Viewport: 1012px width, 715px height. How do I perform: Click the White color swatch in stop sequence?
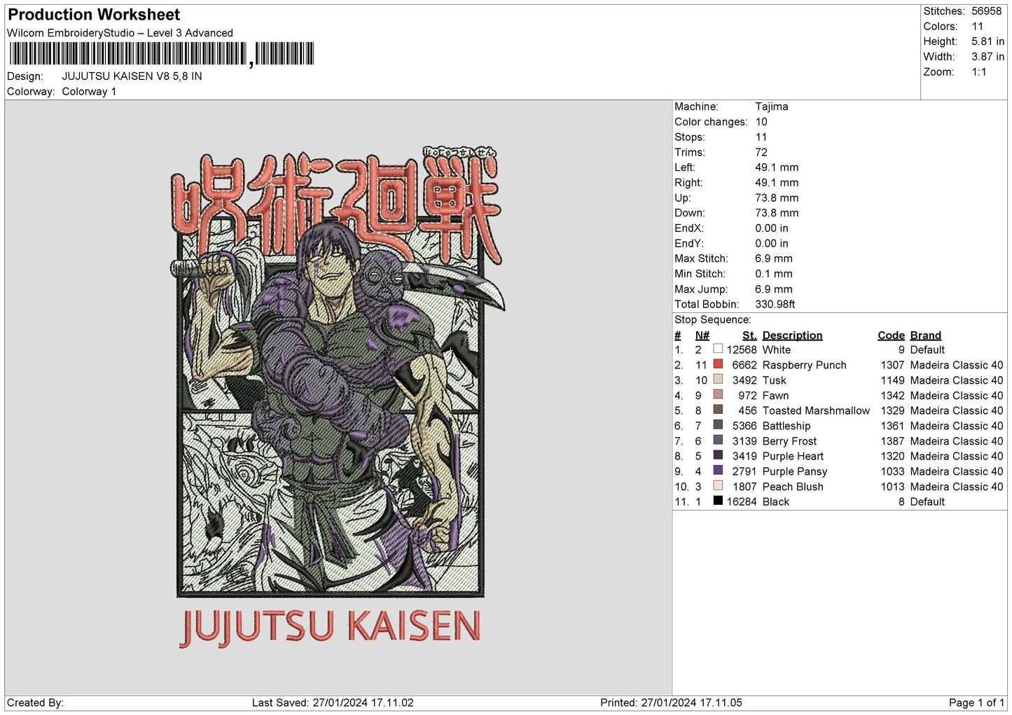[718, 349]
